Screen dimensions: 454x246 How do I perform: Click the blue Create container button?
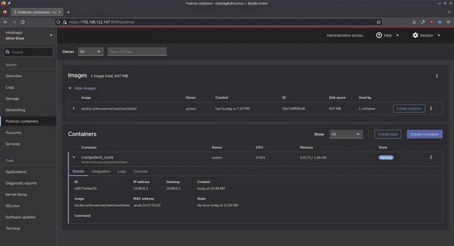(x=424, y=134)
